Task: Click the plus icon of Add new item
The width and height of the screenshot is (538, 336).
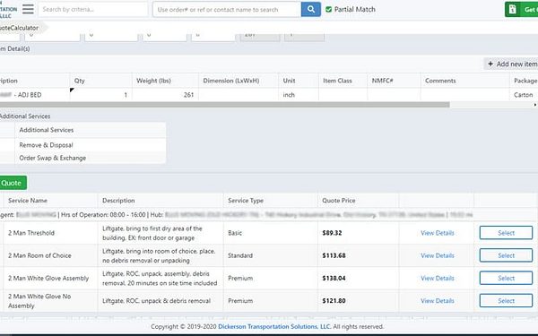Action: coord(490,64)
